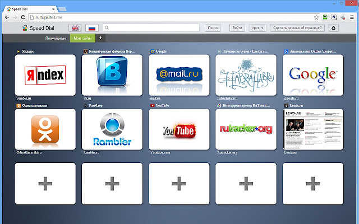Follow the Odnoklassniki.ru link
359x224 pixels.
29,152
